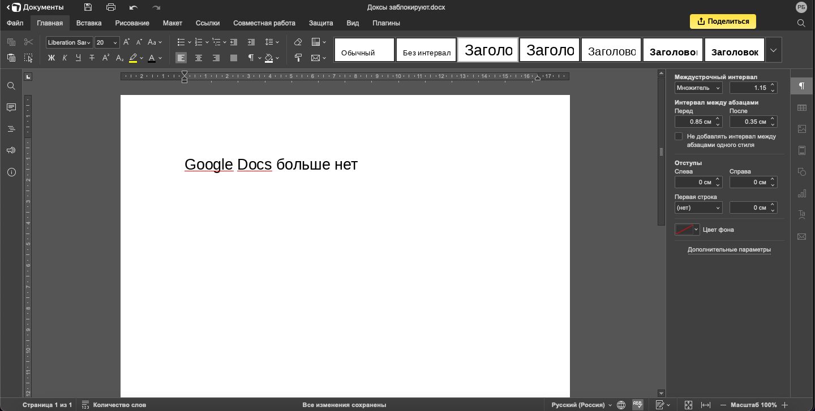This screenshot has width=815, height=411.
Task: Click the Поделиться button
Action: [723, 21]
